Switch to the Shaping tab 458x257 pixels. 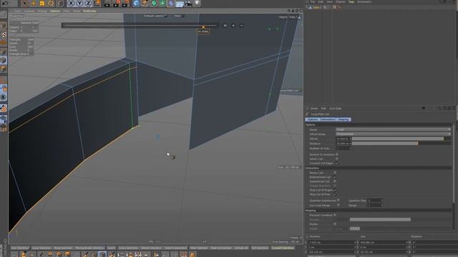coord(343,119)
